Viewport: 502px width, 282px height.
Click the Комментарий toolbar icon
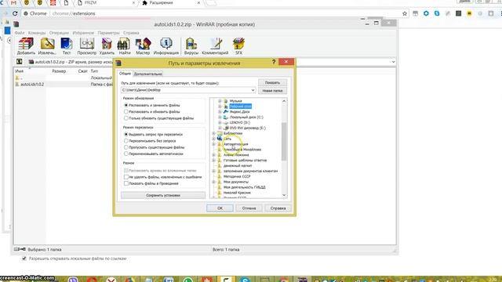215,46
